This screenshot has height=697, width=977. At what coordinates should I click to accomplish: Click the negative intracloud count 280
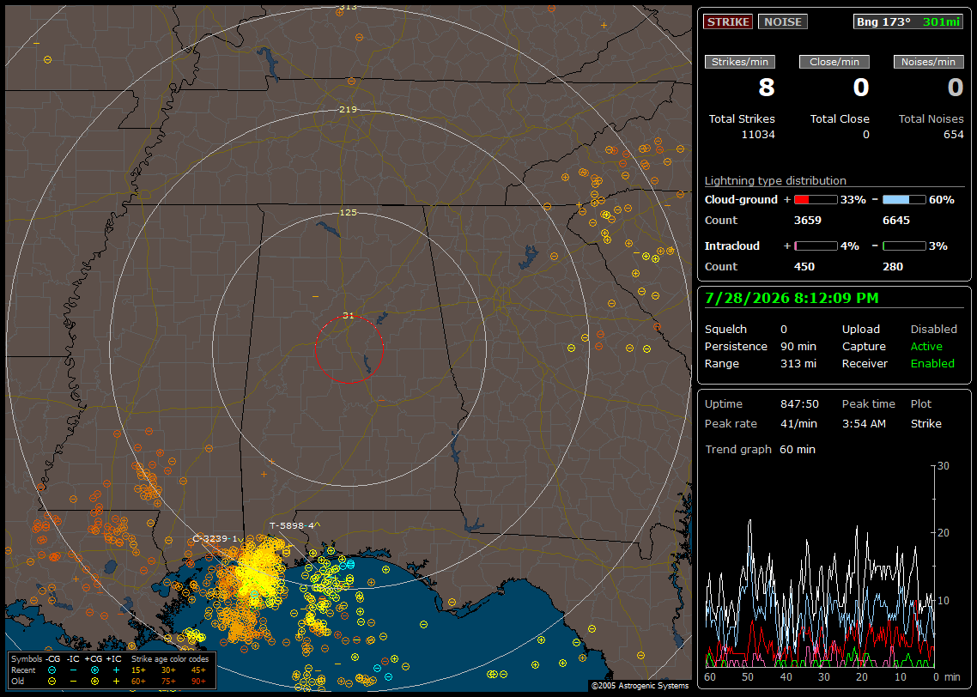coord(892,267)
